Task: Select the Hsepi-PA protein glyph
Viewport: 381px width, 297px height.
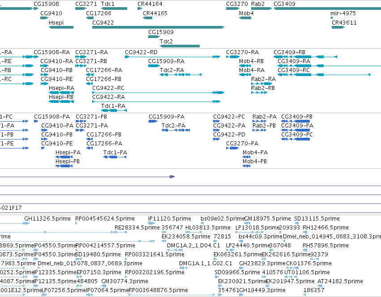Action: pos(64,157)
